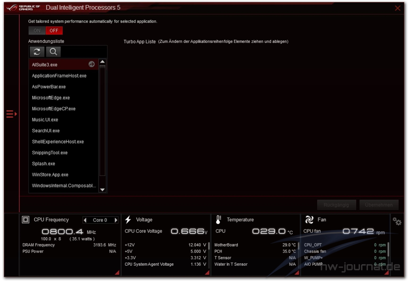Select WinStore.App.exe
Image resolution: width=408 pixels, height=281 pixels.
[x=64, y=175]
